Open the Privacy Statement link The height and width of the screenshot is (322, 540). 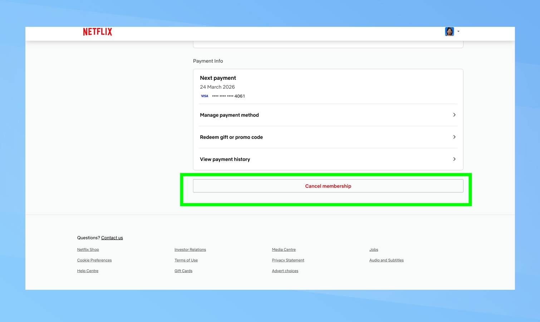coord(288,260)
